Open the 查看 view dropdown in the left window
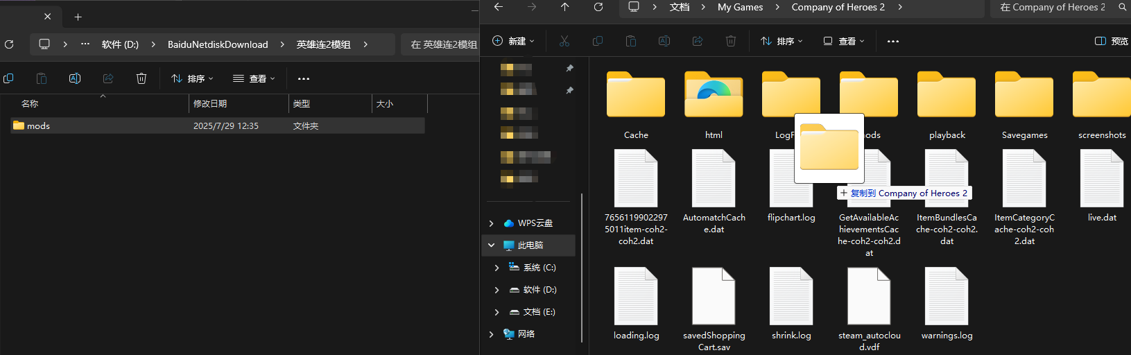 point(254,78)
